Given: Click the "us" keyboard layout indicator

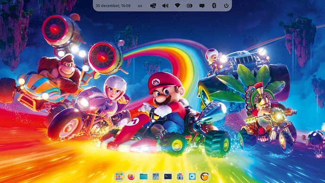Looking at the screenshot, I should [x=140, y=6].
